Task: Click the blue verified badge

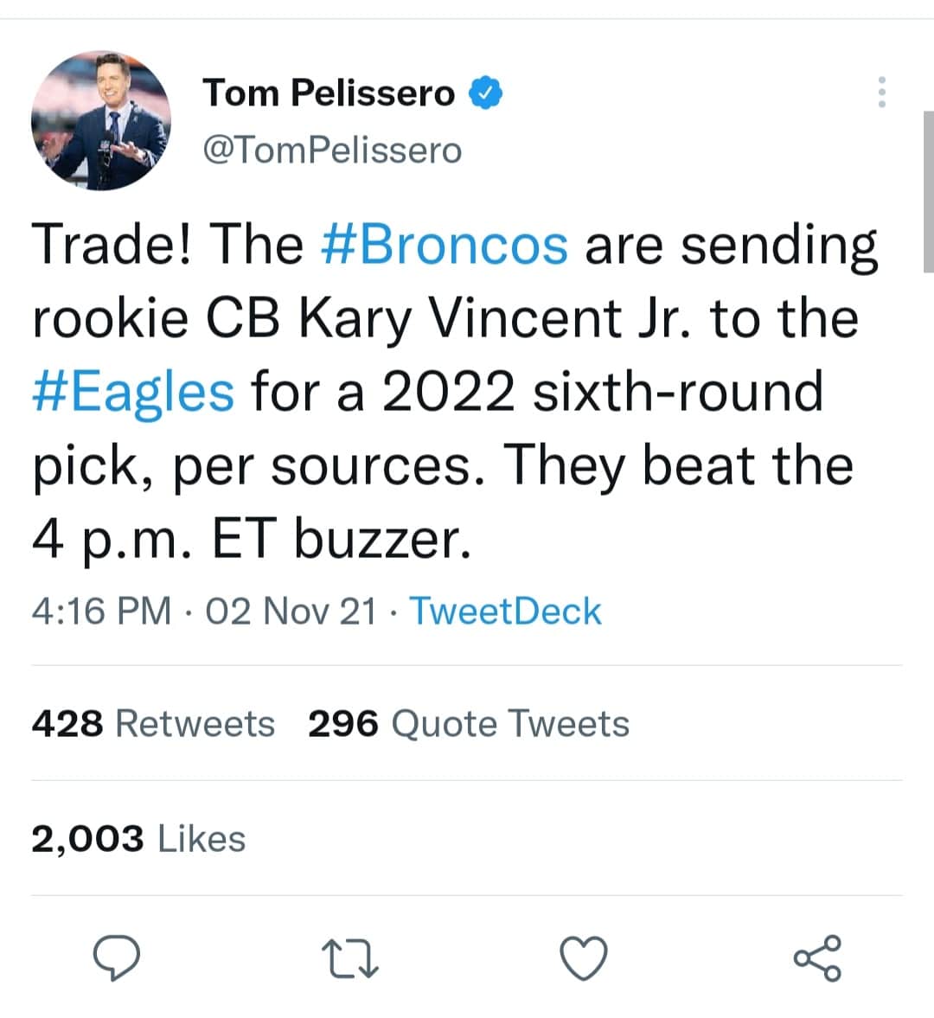Action: pyautogui.click(x=486, y=93)
